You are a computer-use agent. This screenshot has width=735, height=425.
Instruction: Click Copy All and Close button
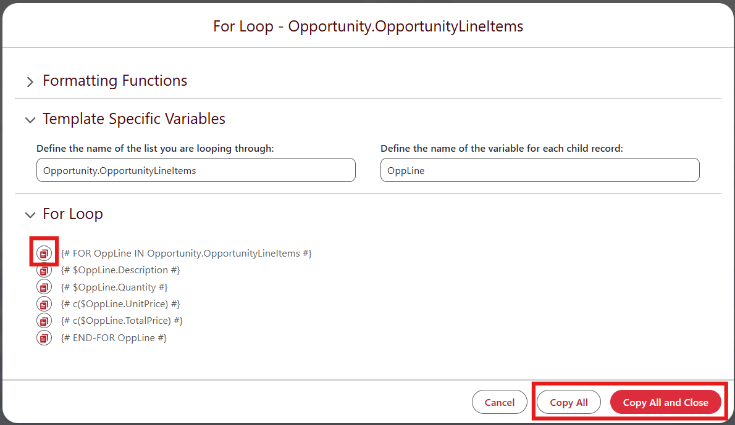(665, 402)
